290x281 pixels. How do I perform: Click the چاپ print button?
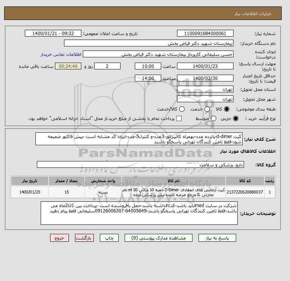click(x=109, y=238)
